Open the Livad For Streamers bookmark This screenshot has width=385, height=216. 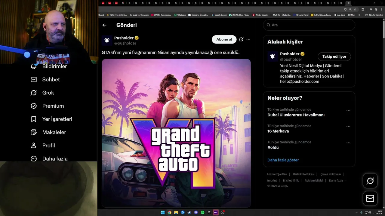139,15
